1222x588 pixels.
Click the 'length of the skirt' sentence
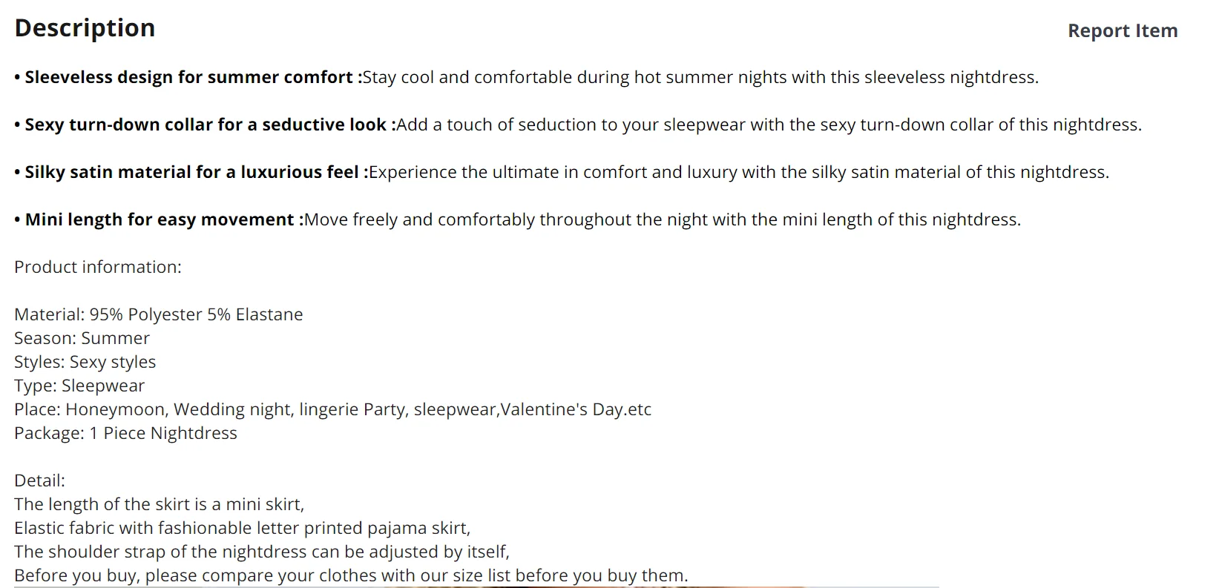click(159, 504)
